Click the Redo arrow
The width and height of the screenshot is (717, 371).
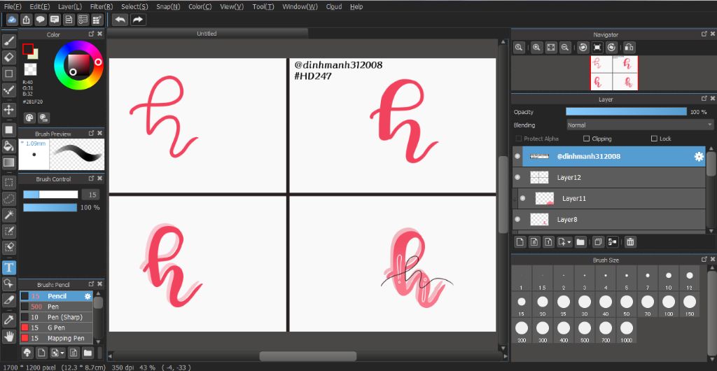click(138, 20)
